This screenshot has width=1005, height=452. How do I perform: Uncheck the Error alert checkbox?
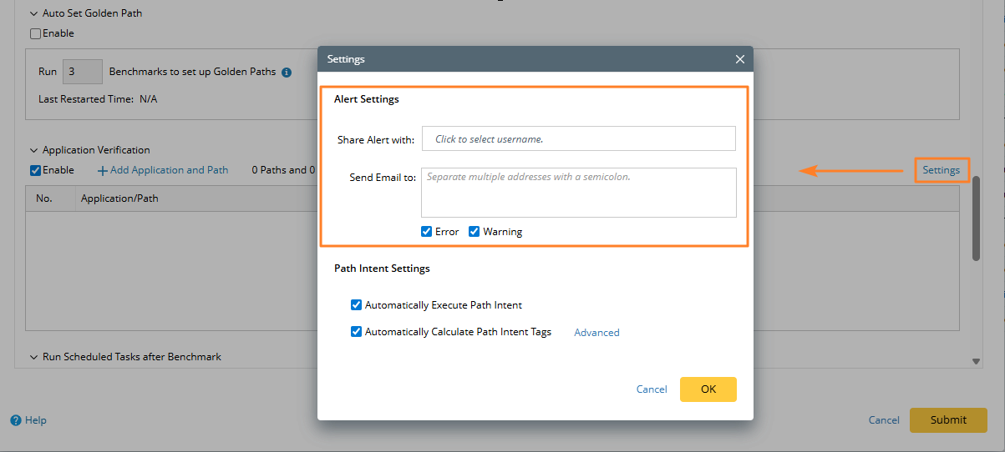coord(427,232)
